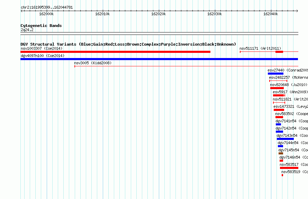
Task: Click the left arrow on the ruler
Action: [x=21, y=11]
